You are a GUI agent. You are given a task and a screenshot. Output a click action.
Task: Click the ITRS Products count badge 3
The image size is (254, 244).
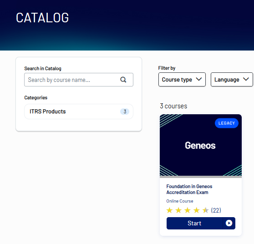[125, 112]
